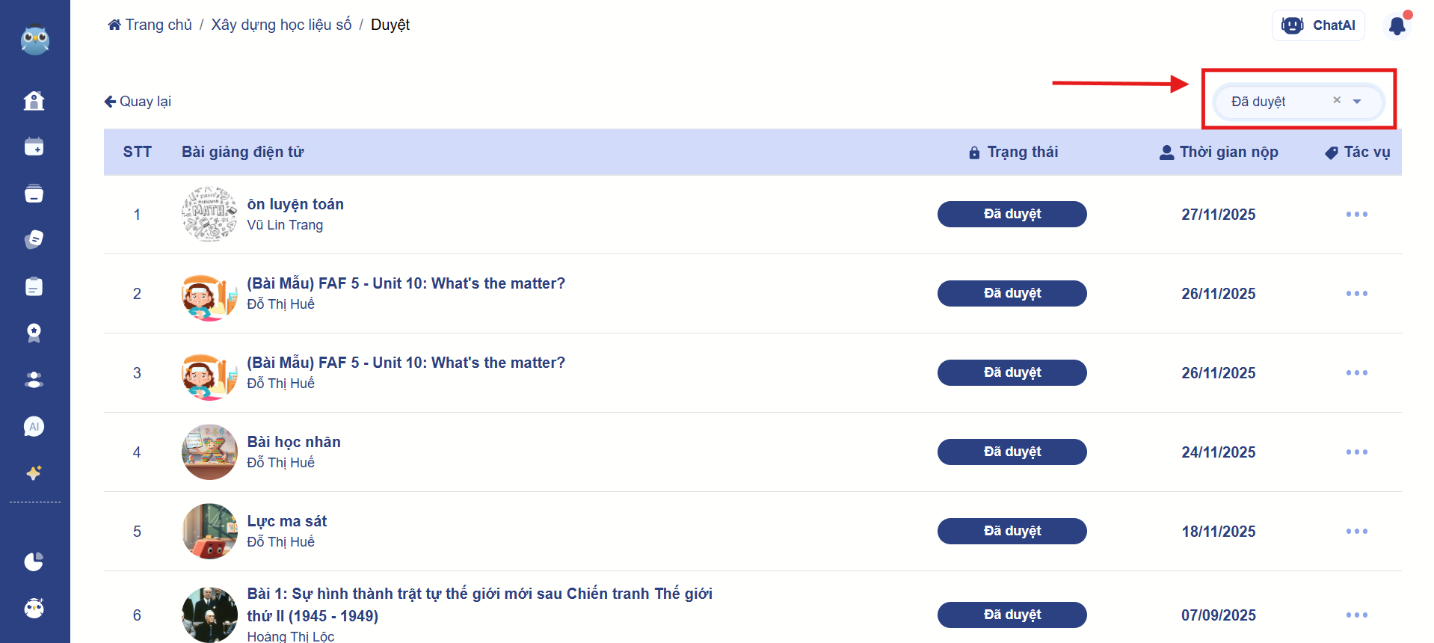Clear the 'Đã duyệt' filter selection
The height and width of the screenshot is (643, 1434).
[1337, 100]
